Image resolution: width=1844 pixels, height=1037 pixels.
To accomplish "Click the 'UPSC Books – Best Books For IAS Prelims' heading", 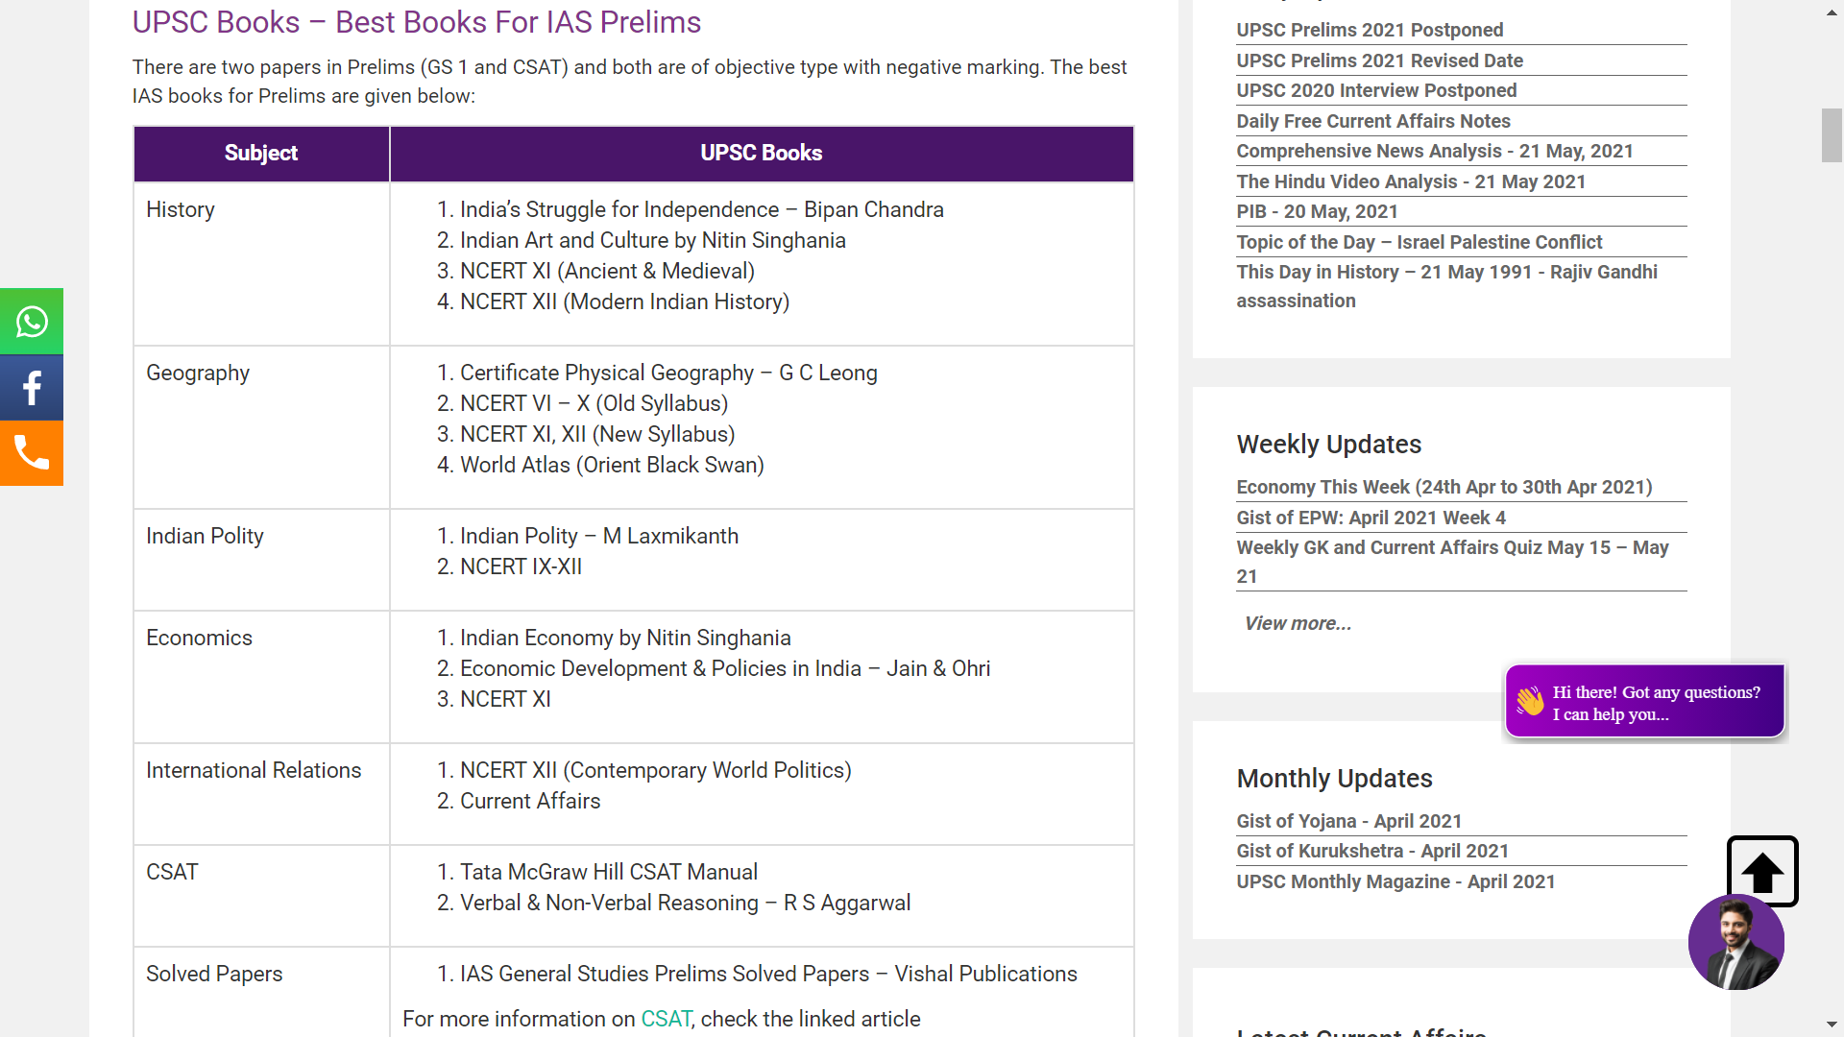I will (x=417, y=22).
